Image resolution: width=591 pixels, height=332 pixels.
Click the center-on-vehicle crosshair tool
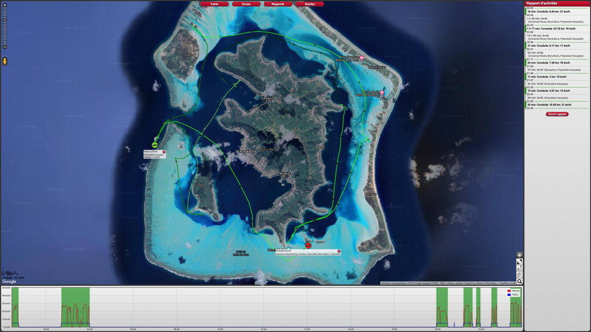(x=519, y=255)
